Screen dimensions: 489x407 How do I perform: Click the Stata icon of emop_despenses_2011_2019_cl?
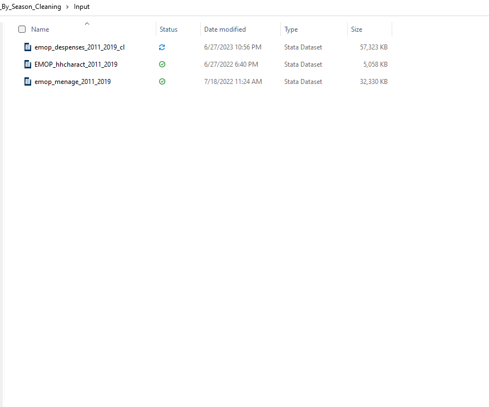point(28,47)
